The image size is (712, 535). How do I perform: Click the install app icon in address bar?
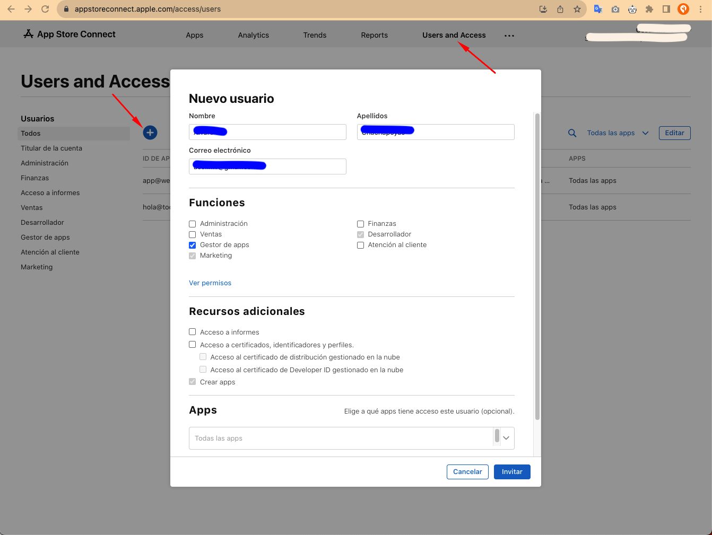pos(543,9)
